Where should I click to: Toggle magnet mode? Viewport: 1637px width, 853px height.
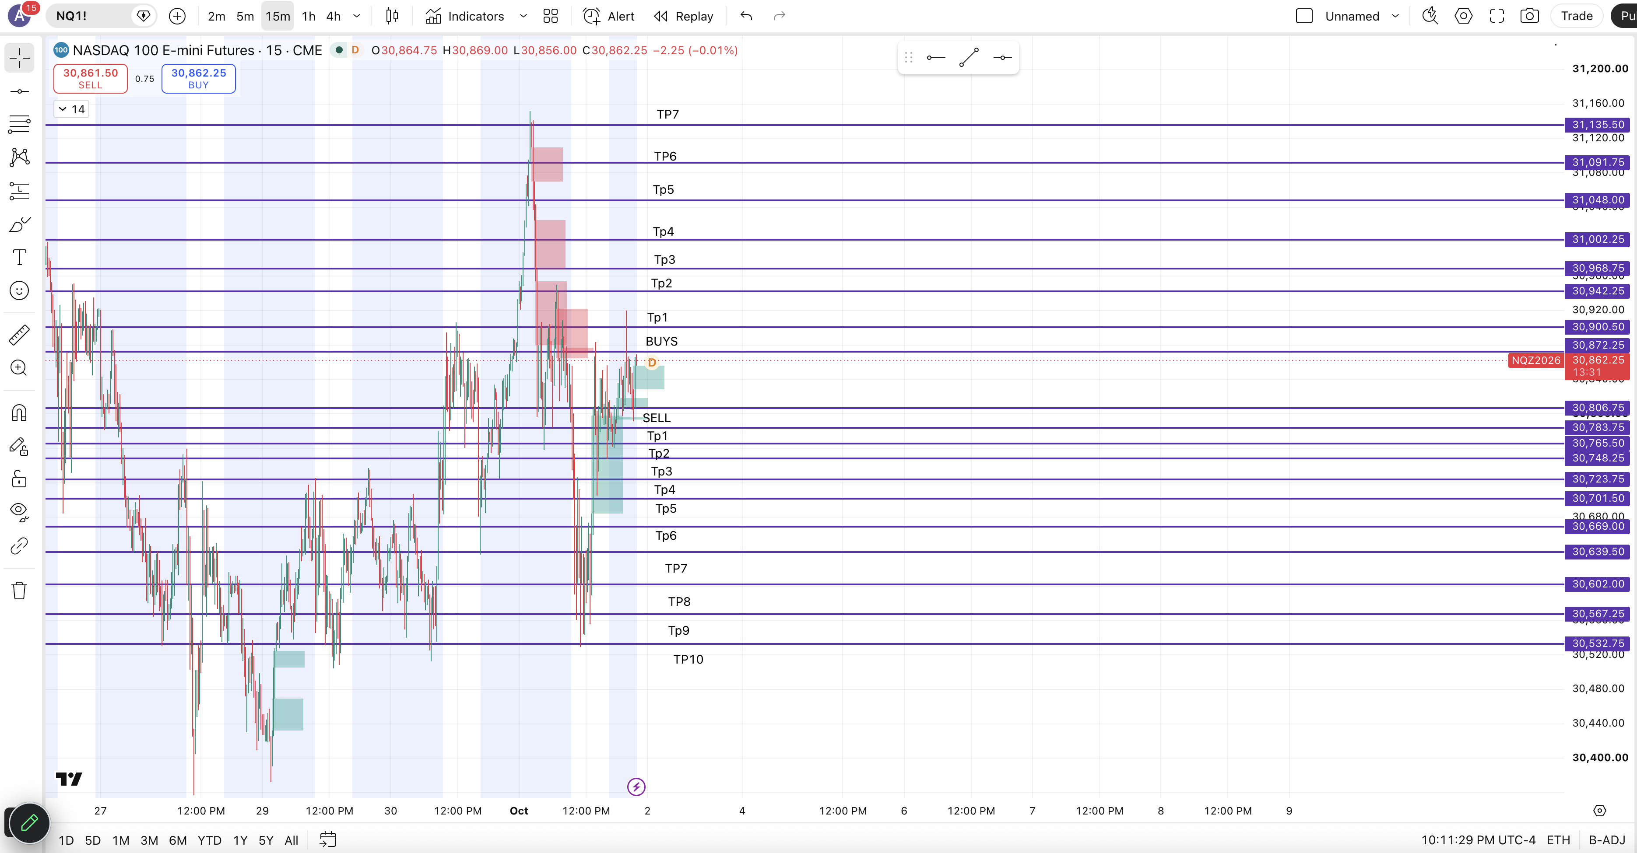pos(19,413)
